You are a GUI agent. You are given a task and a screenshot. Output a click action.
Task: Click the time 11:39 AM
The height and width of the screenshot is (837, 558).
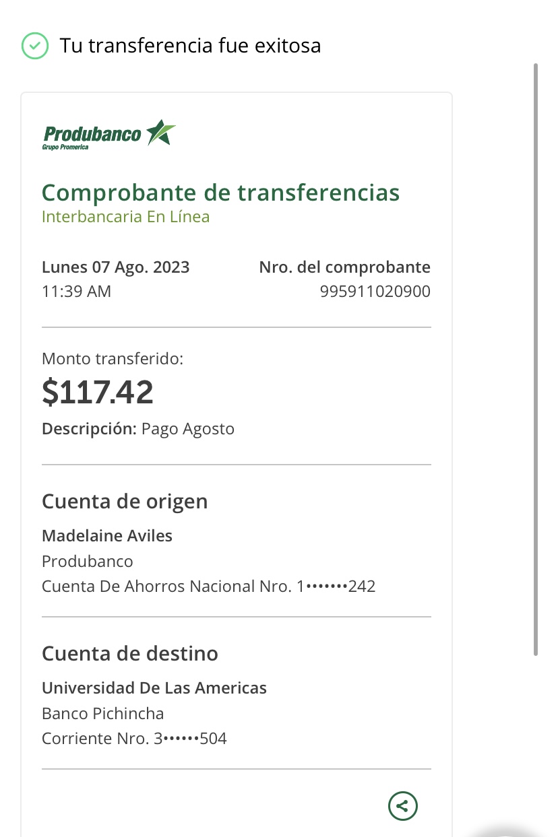point(76,292)
